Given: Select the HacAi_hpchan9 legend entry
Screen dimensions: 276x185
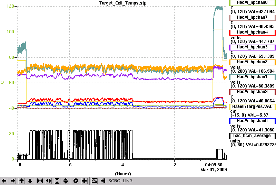Looking at the screenshot, I should point(252,92).
